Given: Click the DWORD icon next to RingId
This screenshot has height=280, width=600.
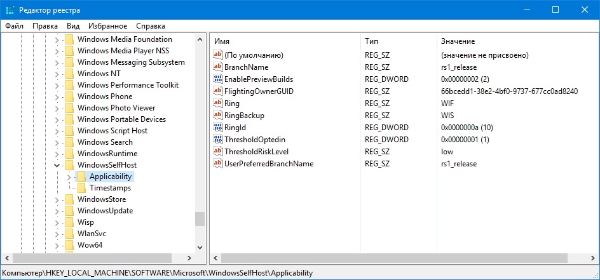Looking at the screenshot, I should click(218, 127).
